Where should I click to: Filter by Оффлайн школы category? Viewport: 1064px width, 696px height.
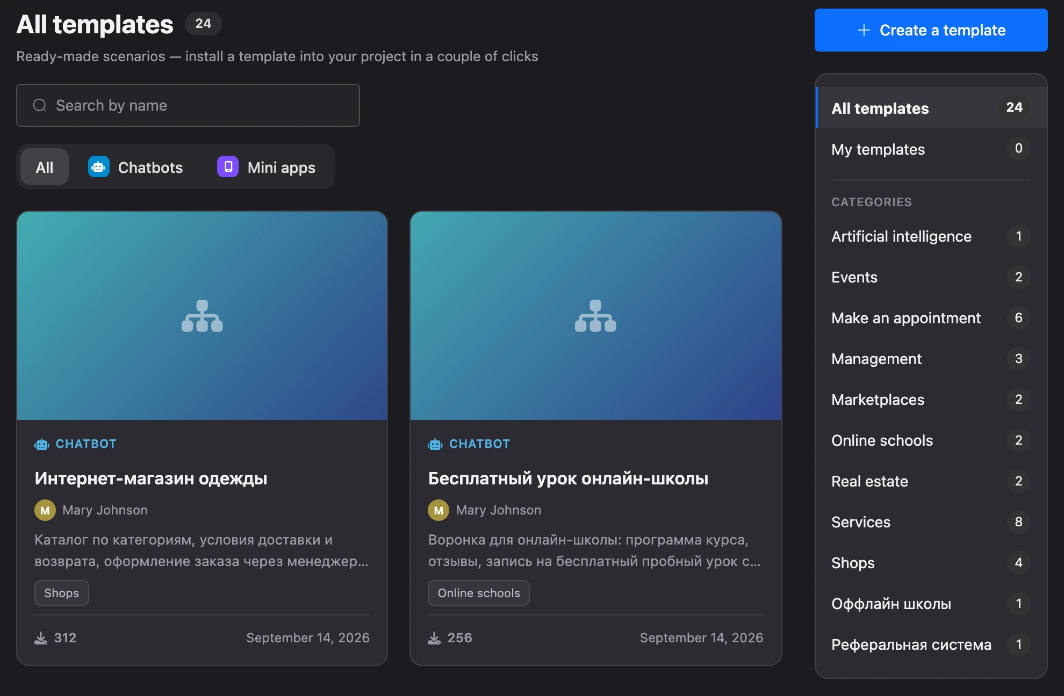pyautogui.click(x=931, y=604)
